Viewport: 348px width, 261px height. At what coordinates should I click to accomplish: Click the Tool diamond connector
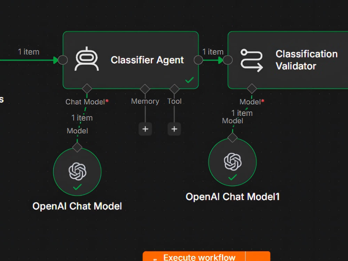(174, 89)
